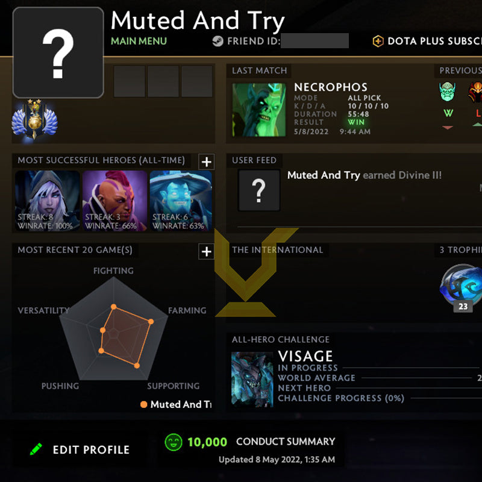This screenshot has height=482, width=482.
Task: Select the Storm Spirit hero portrait
Action: click(x=181, y=201)
